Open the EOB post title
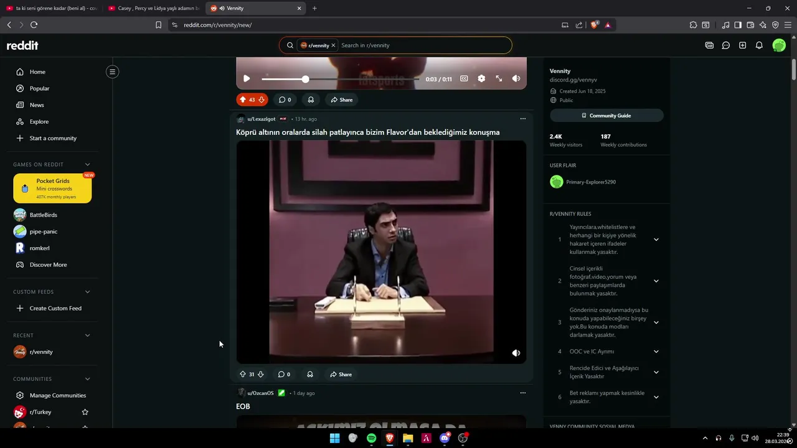The image size is (797, 448). [x=243, y=406]
